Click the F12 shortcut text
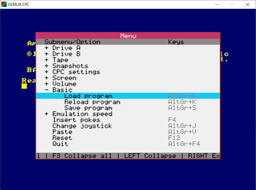 [x=174, y=138]
